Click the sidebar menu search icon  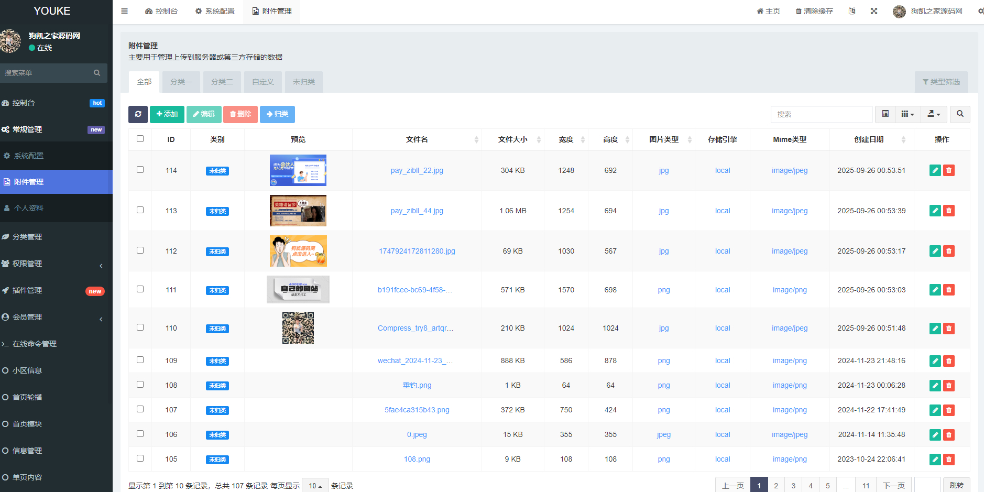(97, 73)
